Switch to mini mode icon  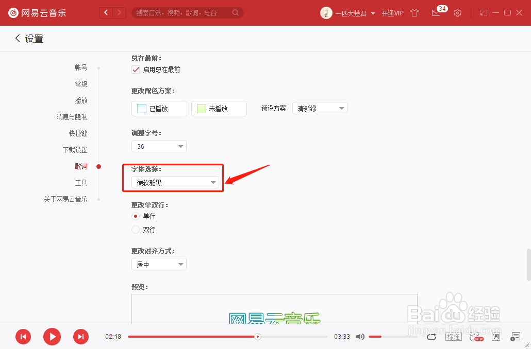tap(484, 13)
